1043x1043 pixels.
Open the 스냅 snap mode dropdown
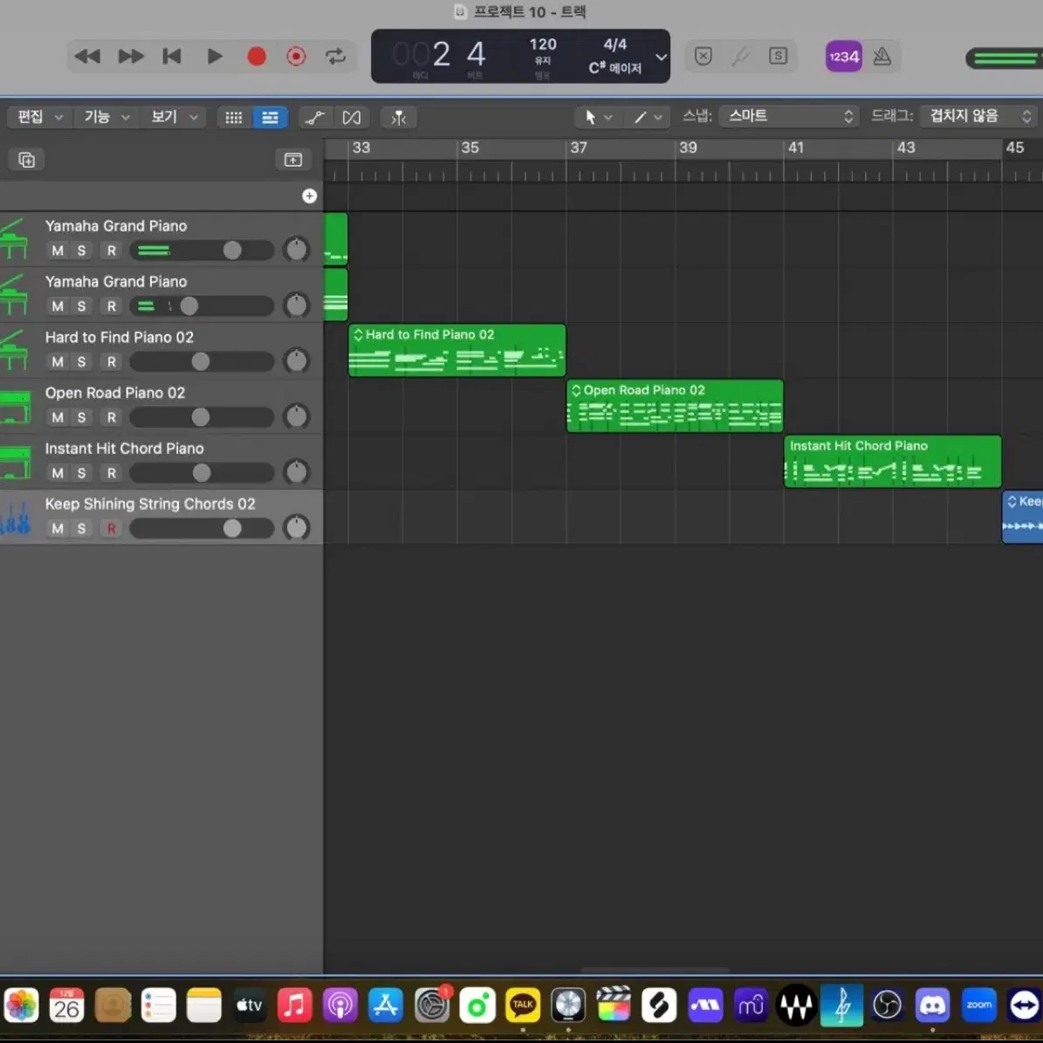coord(790,116)
